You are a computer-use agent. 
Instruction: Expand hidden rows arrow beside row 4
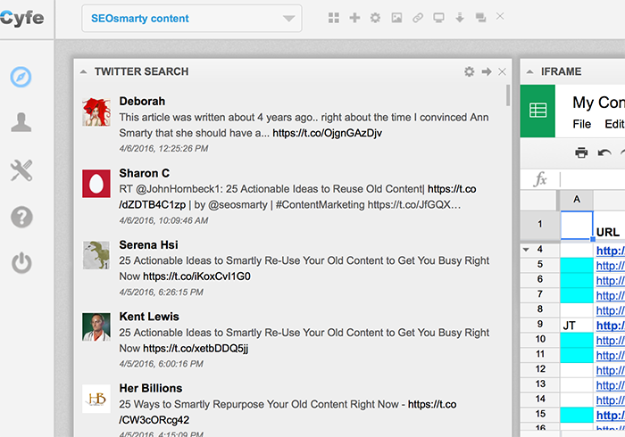(x=526, y=250)
